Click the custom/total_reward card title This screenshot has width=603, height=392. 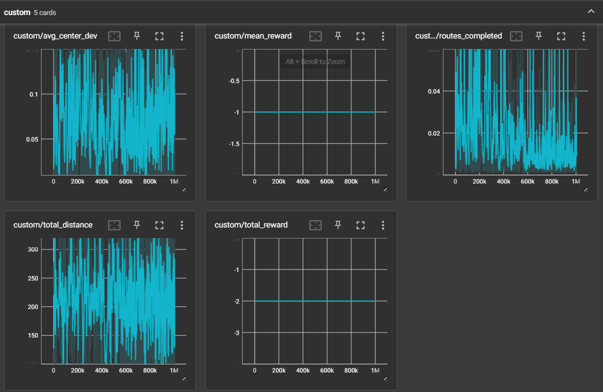[251, 225]
